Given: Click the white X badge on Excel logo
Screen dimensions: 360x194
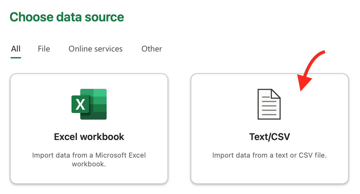Looking at the screenshot, I should click(x=80, y=104).
